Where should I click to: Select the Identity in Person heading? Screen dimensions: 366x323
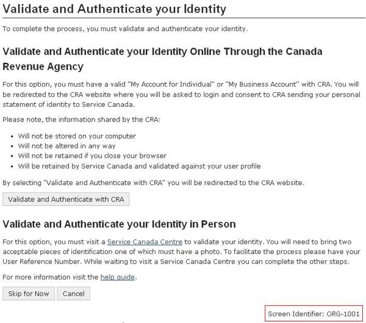[119, 224]
